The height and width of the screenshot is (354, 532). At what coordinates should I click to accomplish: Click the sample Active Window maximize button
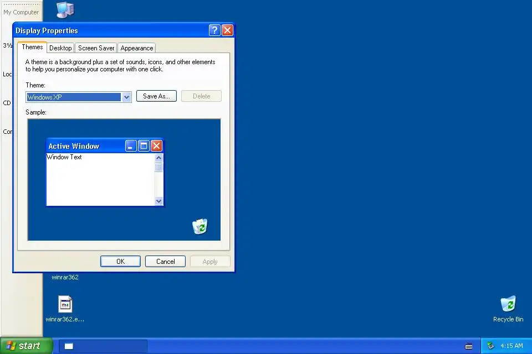[144, 146]
